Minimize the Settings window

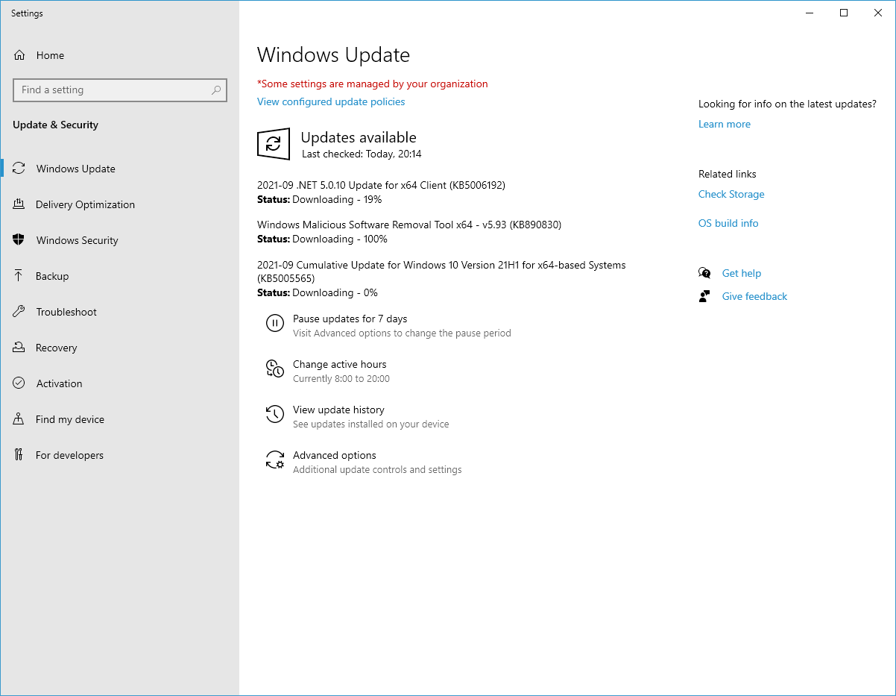810,13
